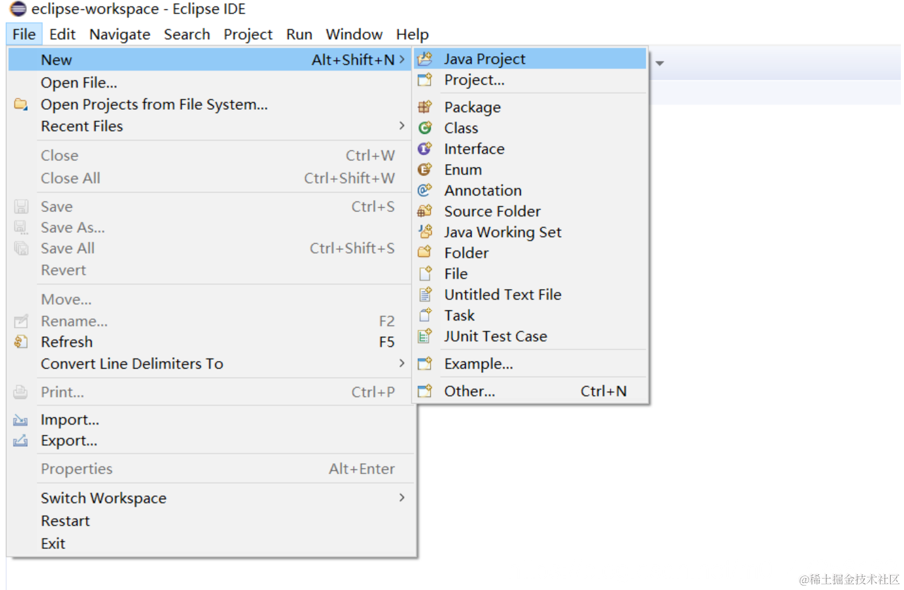Click the green Class icon
Viewport: 904px width, 590px height.
(425, 127)
